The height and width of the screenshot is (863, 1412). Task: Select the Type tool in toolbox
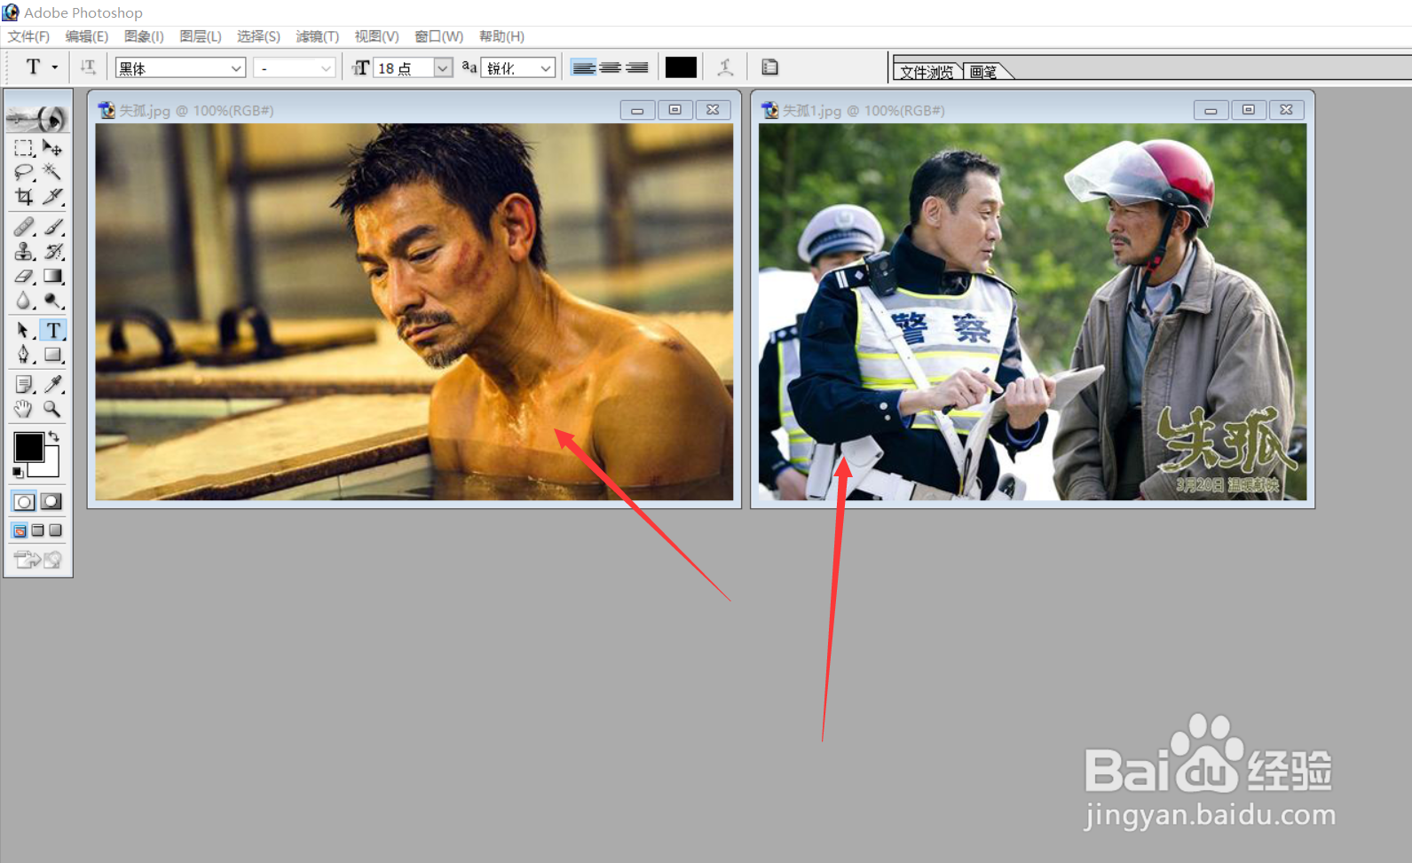53,331
